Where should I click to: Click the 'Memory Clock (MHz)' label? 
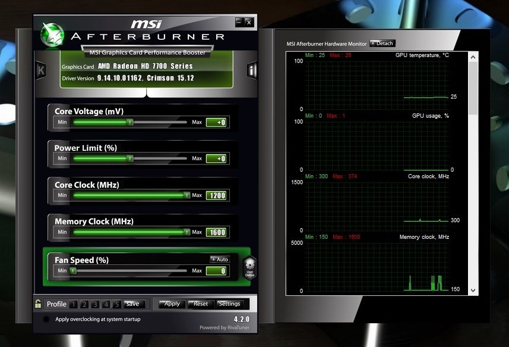click(x=94, y=222)
